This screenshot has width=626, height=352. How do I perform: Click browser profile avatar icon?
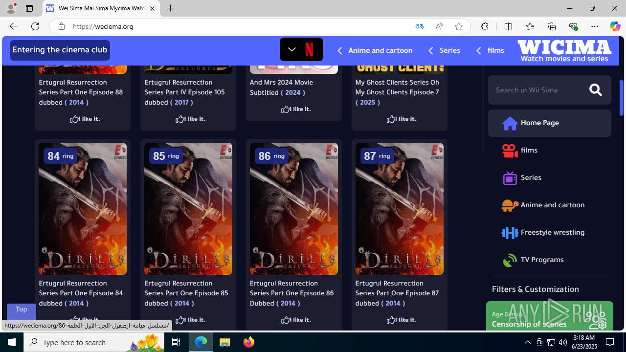point(11,8)
